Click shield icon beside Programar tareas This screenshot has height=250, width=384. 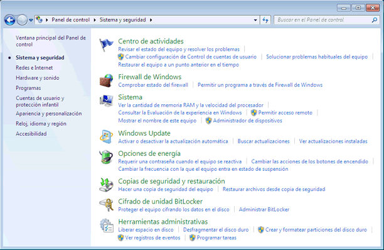[192, 237]
